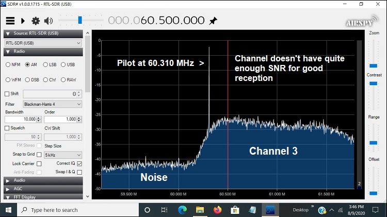Launch Microsoft Edge from the taskbar
The image size is (387, 217).
[x=182, y=210]
